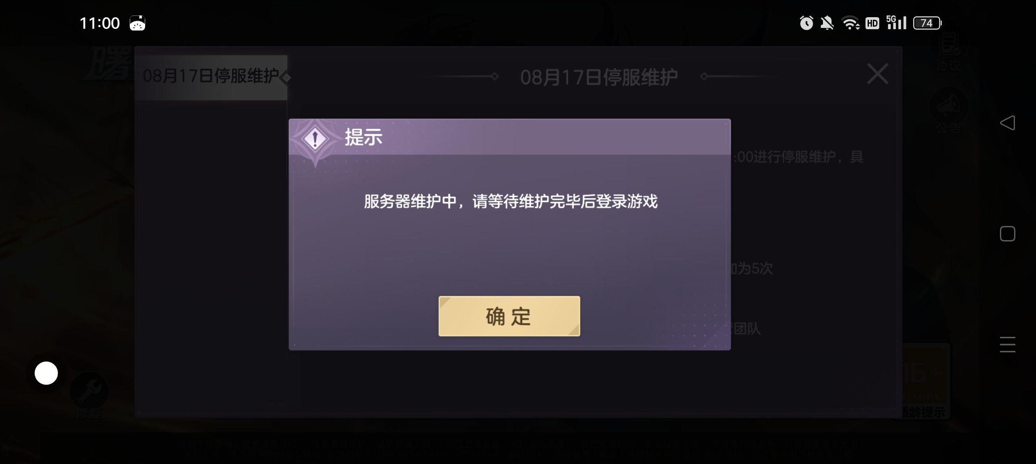Tap the white floating assistive circle
Image resolution: width=1036 pixels, height=464 pixels.
(x=46, y=373)
